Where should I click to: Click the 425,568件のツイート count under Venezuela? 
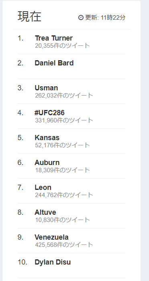coord(64,245)
